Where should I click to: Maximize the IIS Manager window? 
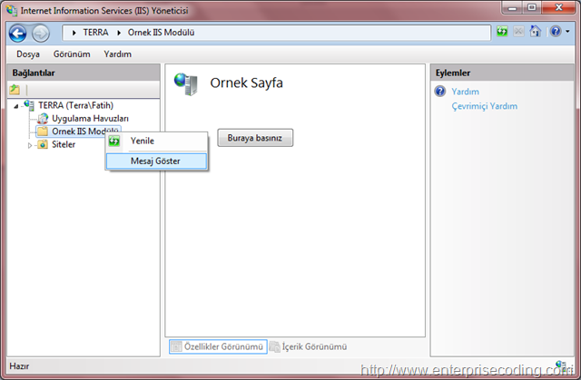(x=532, y=7)
